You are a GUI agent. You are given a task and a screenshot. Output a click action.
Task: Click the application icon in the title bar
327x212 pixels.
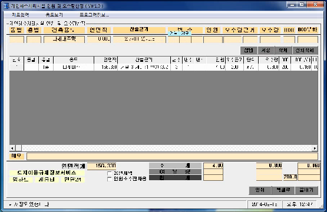click(6, 6)
